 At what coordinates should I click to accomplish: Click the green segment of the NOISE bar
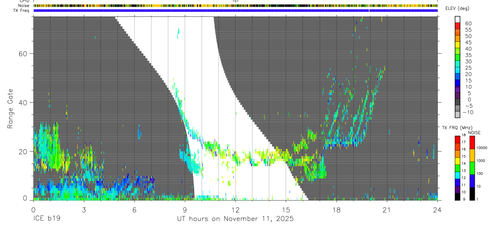click(472, 168)
